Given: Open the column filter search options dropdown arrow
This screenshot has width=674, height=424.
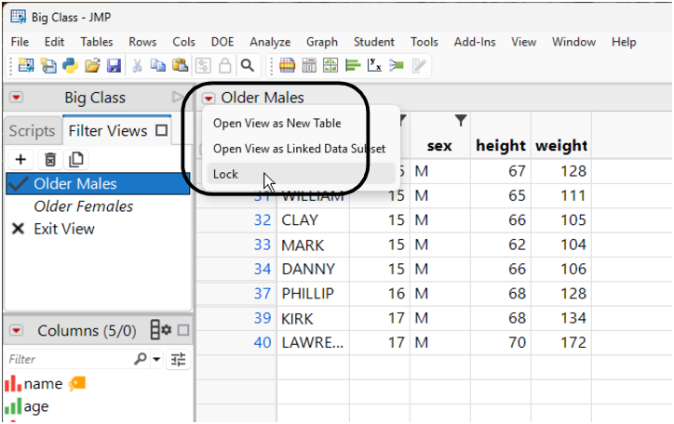Looking at the screenshot, I should [x=155, y=359].
